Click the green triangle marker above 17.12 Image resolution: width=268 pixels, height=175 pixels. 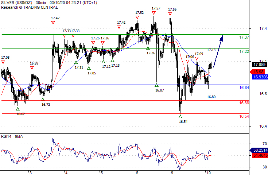(x=103, y=61)
